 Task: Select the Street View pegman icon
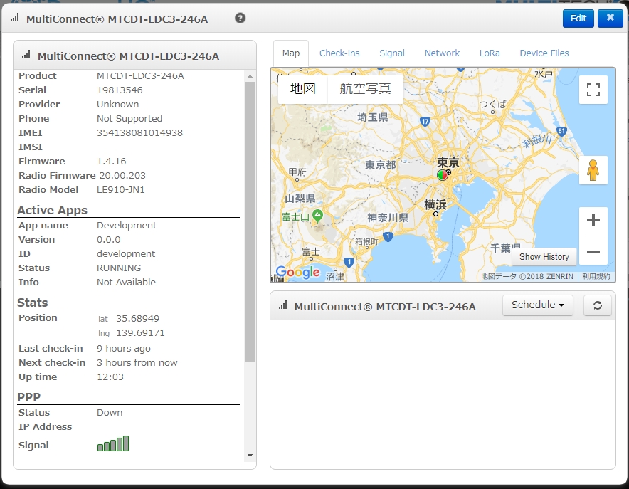coord(593,170)
